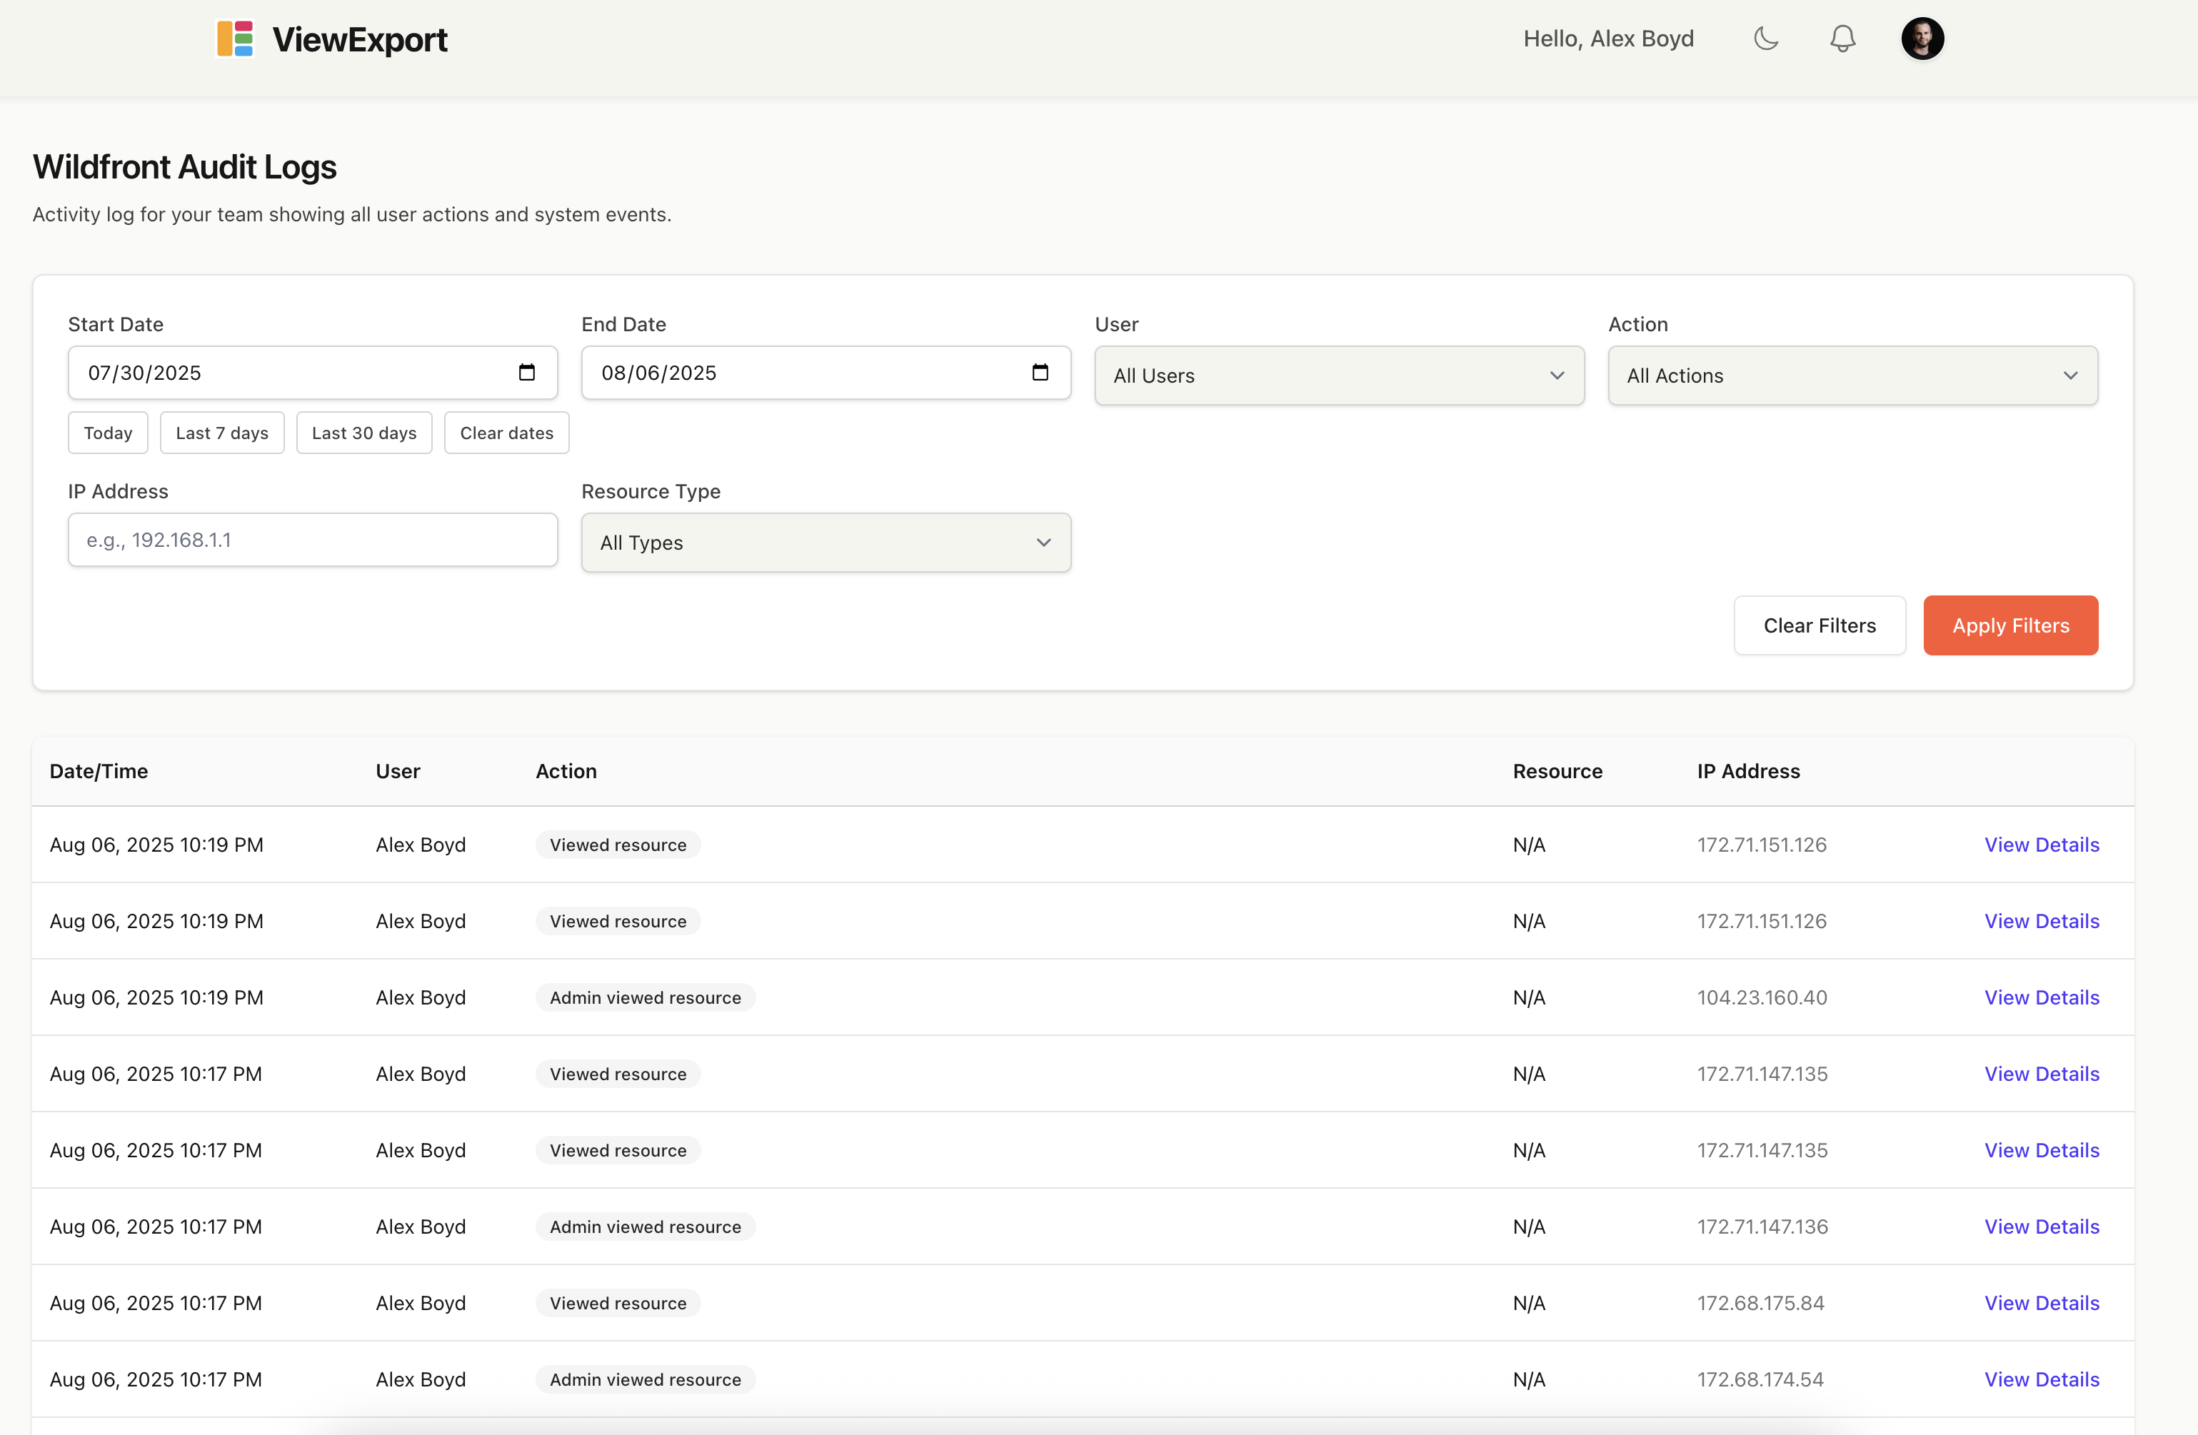Open the Start Date calendar picker
Viewport: 2198px width, 1435px height.
click(527, 373)
